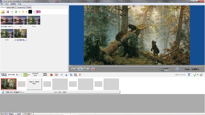
Task: Click the paste icon in timeline toolbar
Action: (76, 75)
